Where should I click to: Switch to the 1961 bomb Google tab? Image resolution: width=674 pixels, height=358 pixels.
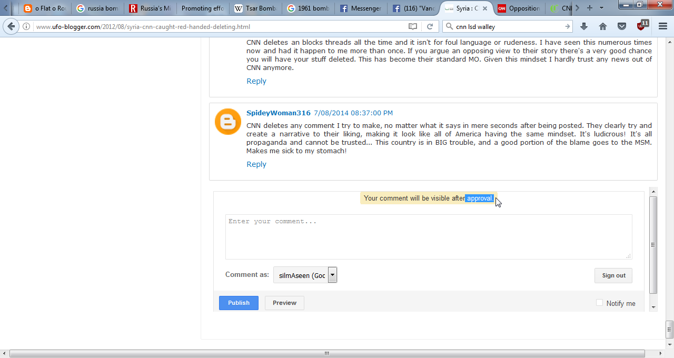[x=308, y=8]
